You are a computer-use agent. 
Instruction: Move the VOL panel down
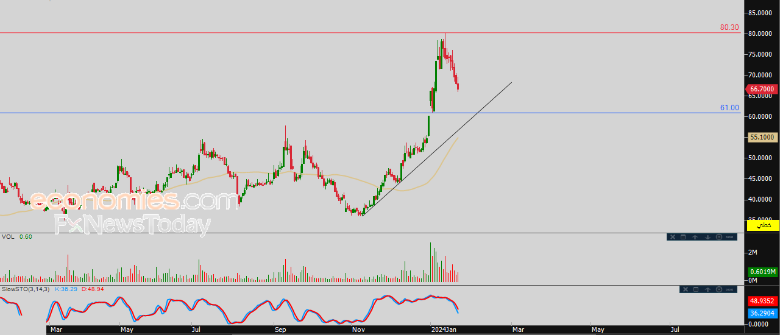707,237
